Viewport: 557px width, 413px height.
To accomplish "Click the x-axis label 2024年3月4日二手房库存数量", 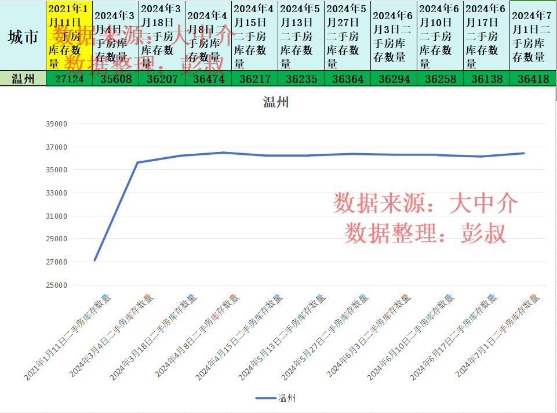I will [x=111, y=336].
